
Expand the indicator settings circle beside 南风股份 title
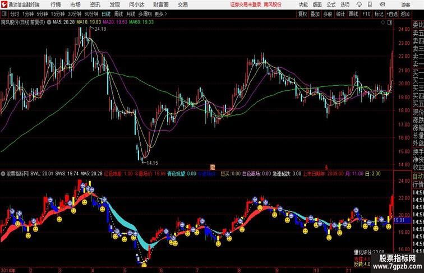(49, 22)
